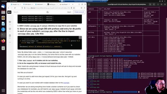Image resolution: width=167 pixels, height=94 pixels.
Task: Click the browser URL address bar
Action: pos(48,8)
